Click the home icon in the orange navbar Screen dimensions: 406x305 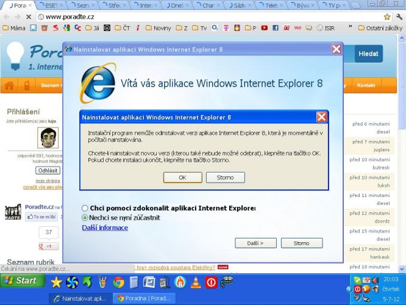click(9, 85)
